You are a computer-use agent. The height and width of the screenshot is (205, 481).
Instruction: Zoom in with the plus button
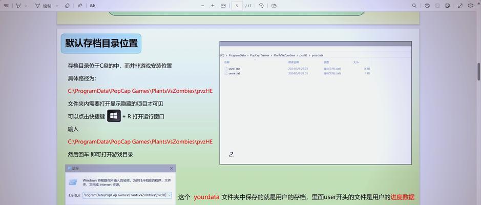[213, 6]
